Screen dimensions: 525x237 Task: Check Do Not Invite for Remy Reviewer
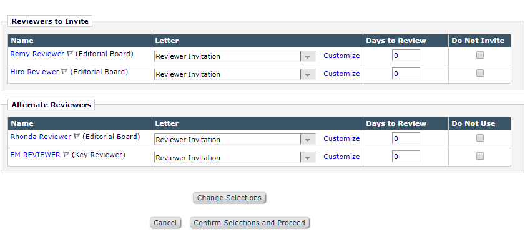[x=480, y=56]
